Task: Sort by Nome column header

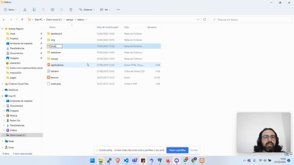Action: 52,27
